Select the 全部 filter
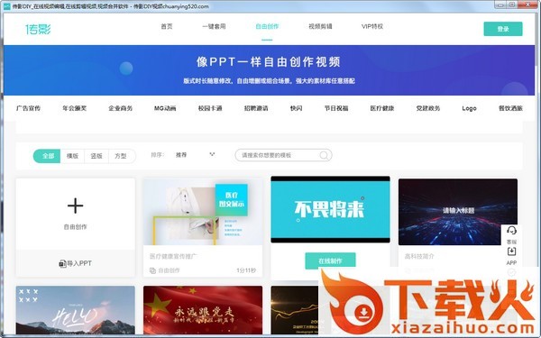This screenshot has width=541, height=338. [x=47, y=156]
